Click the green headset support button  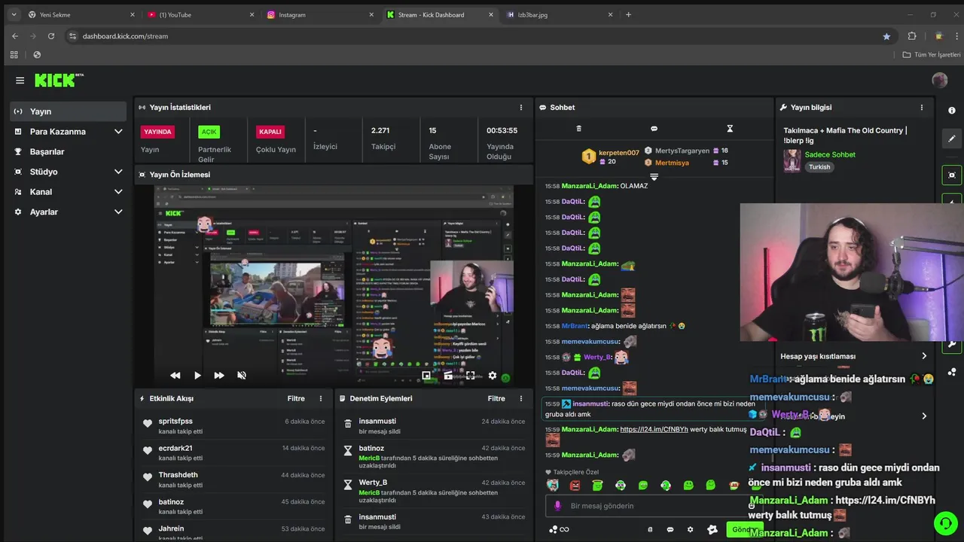[944, 522]
